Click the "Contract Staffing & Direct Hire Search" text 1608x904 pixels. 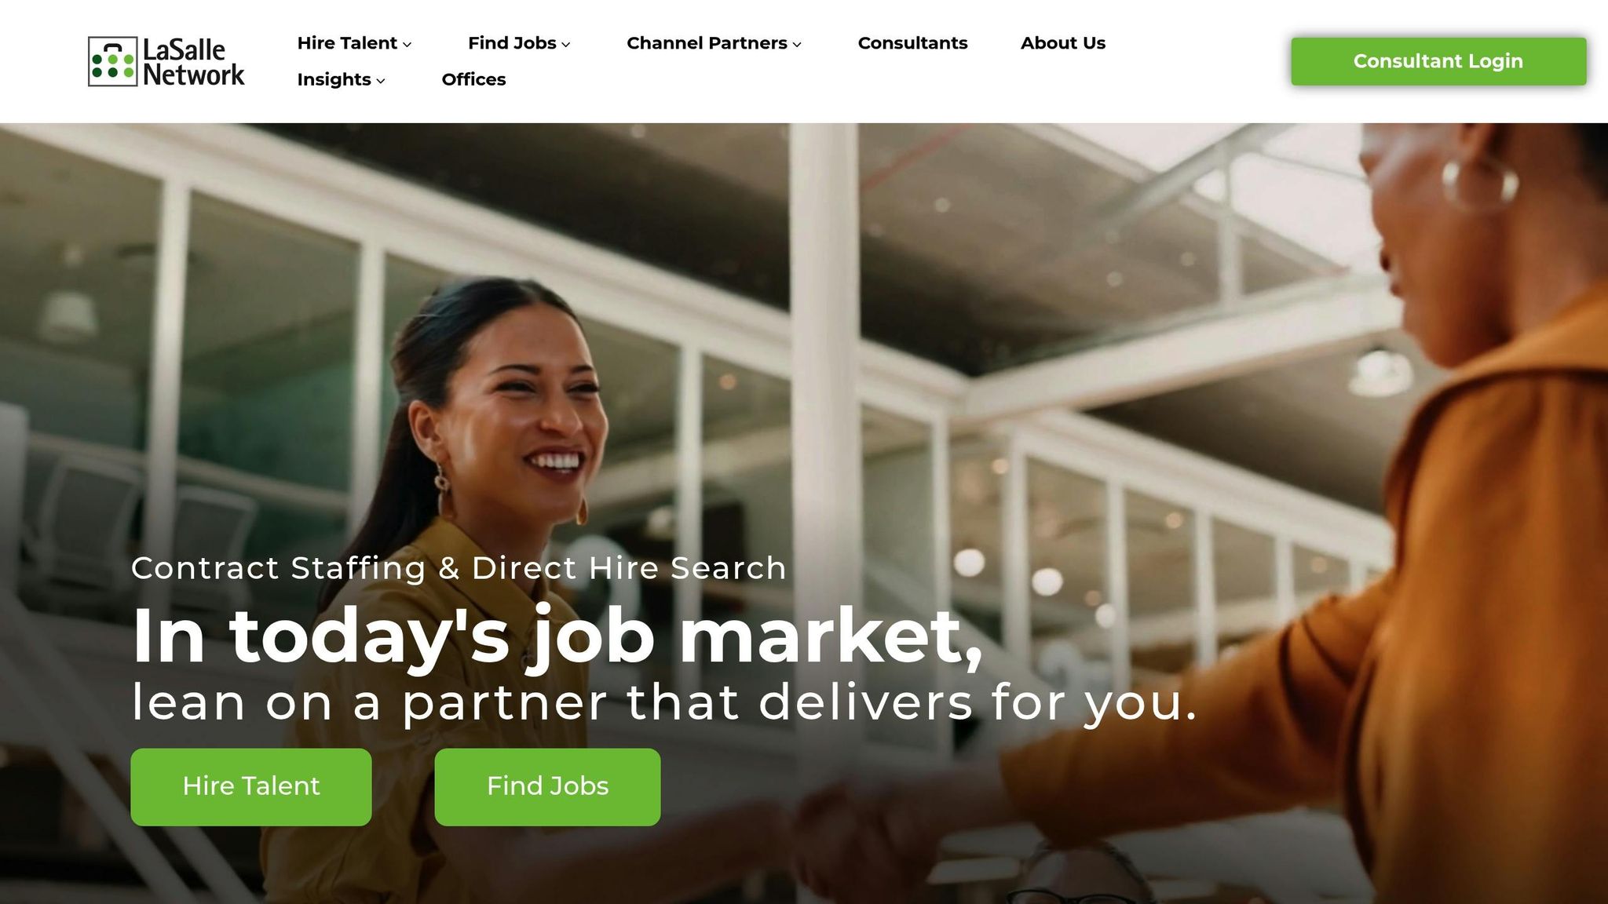click(459, 568)
